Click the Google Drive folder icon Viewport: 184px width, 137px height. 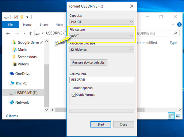pos(14,42)
